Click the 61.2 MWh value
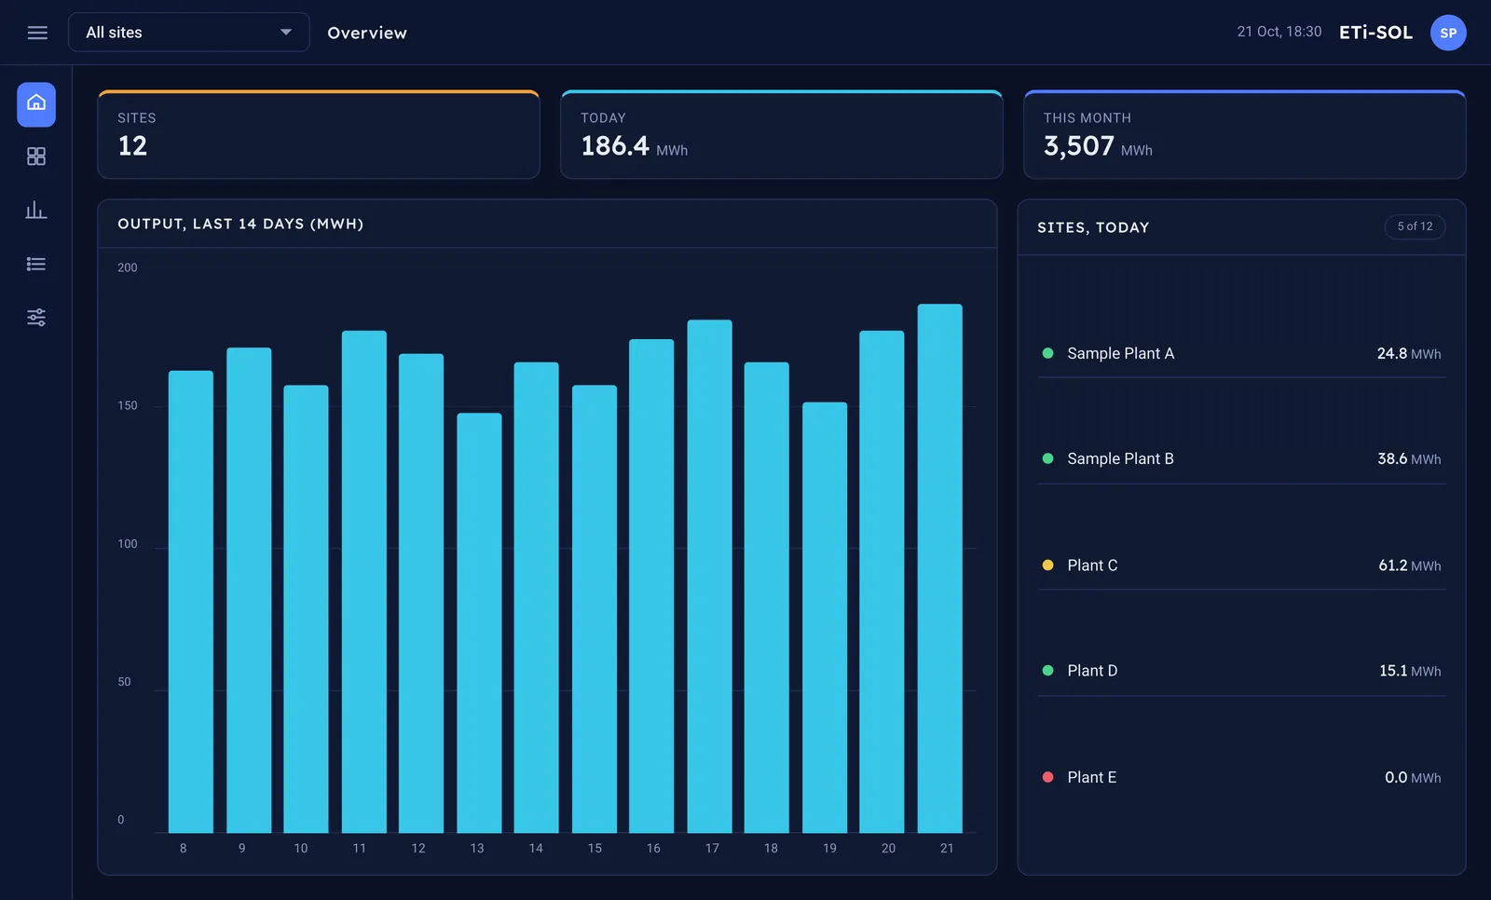The image size is (1491, 900). point(1410,566)
